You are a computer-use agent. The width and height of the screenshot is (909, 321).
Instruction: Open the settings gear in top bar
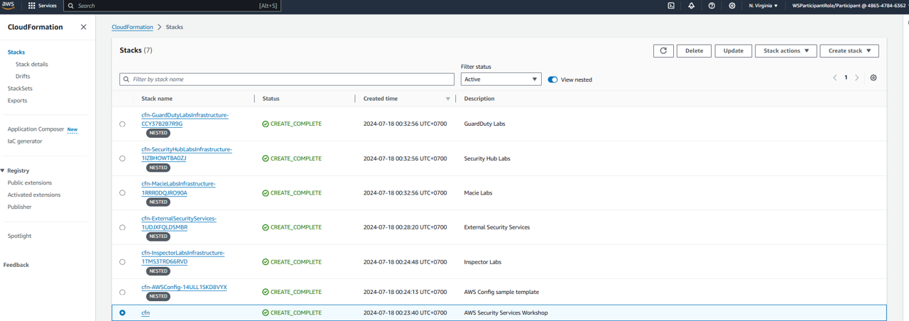[732, 6]
